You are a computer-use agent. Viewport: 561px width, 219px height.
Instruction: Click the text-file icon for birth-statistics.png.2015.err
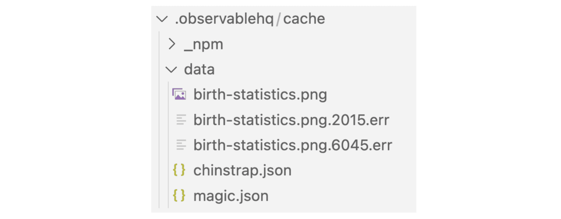(x=181, y=120)
